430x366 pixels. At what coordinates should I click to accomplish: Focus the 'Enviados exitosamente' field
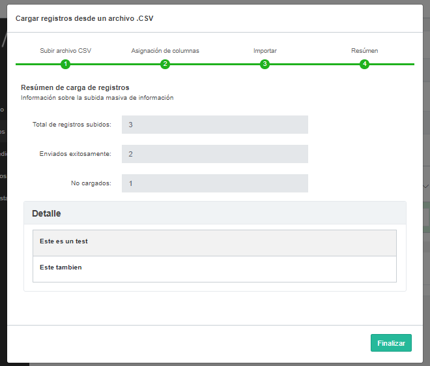215,154
